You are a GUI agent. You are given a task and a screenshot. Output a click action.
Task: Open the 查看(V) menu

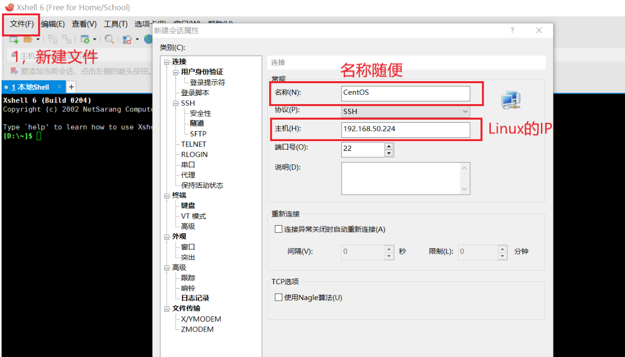point(84,24)
